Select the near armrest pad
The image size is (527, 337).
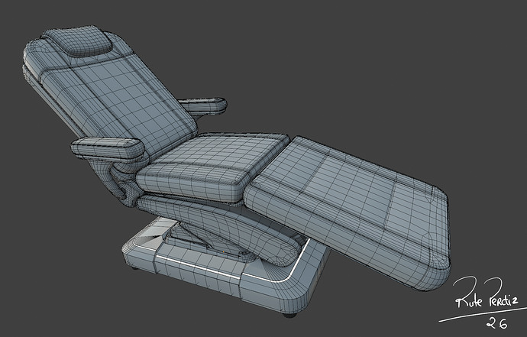(108, 149)
